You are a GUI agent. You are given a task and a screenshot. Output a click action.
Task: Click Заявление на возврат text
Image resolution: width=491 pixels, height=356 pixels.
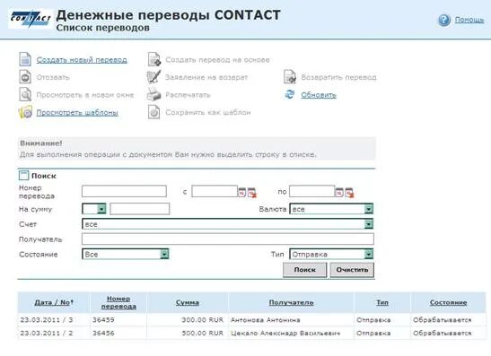[206, 77]
